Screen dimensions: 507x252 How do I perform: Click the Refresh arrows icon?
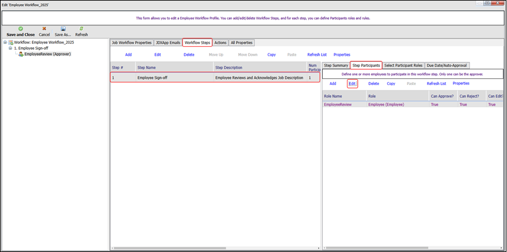[x=82, y=28]
